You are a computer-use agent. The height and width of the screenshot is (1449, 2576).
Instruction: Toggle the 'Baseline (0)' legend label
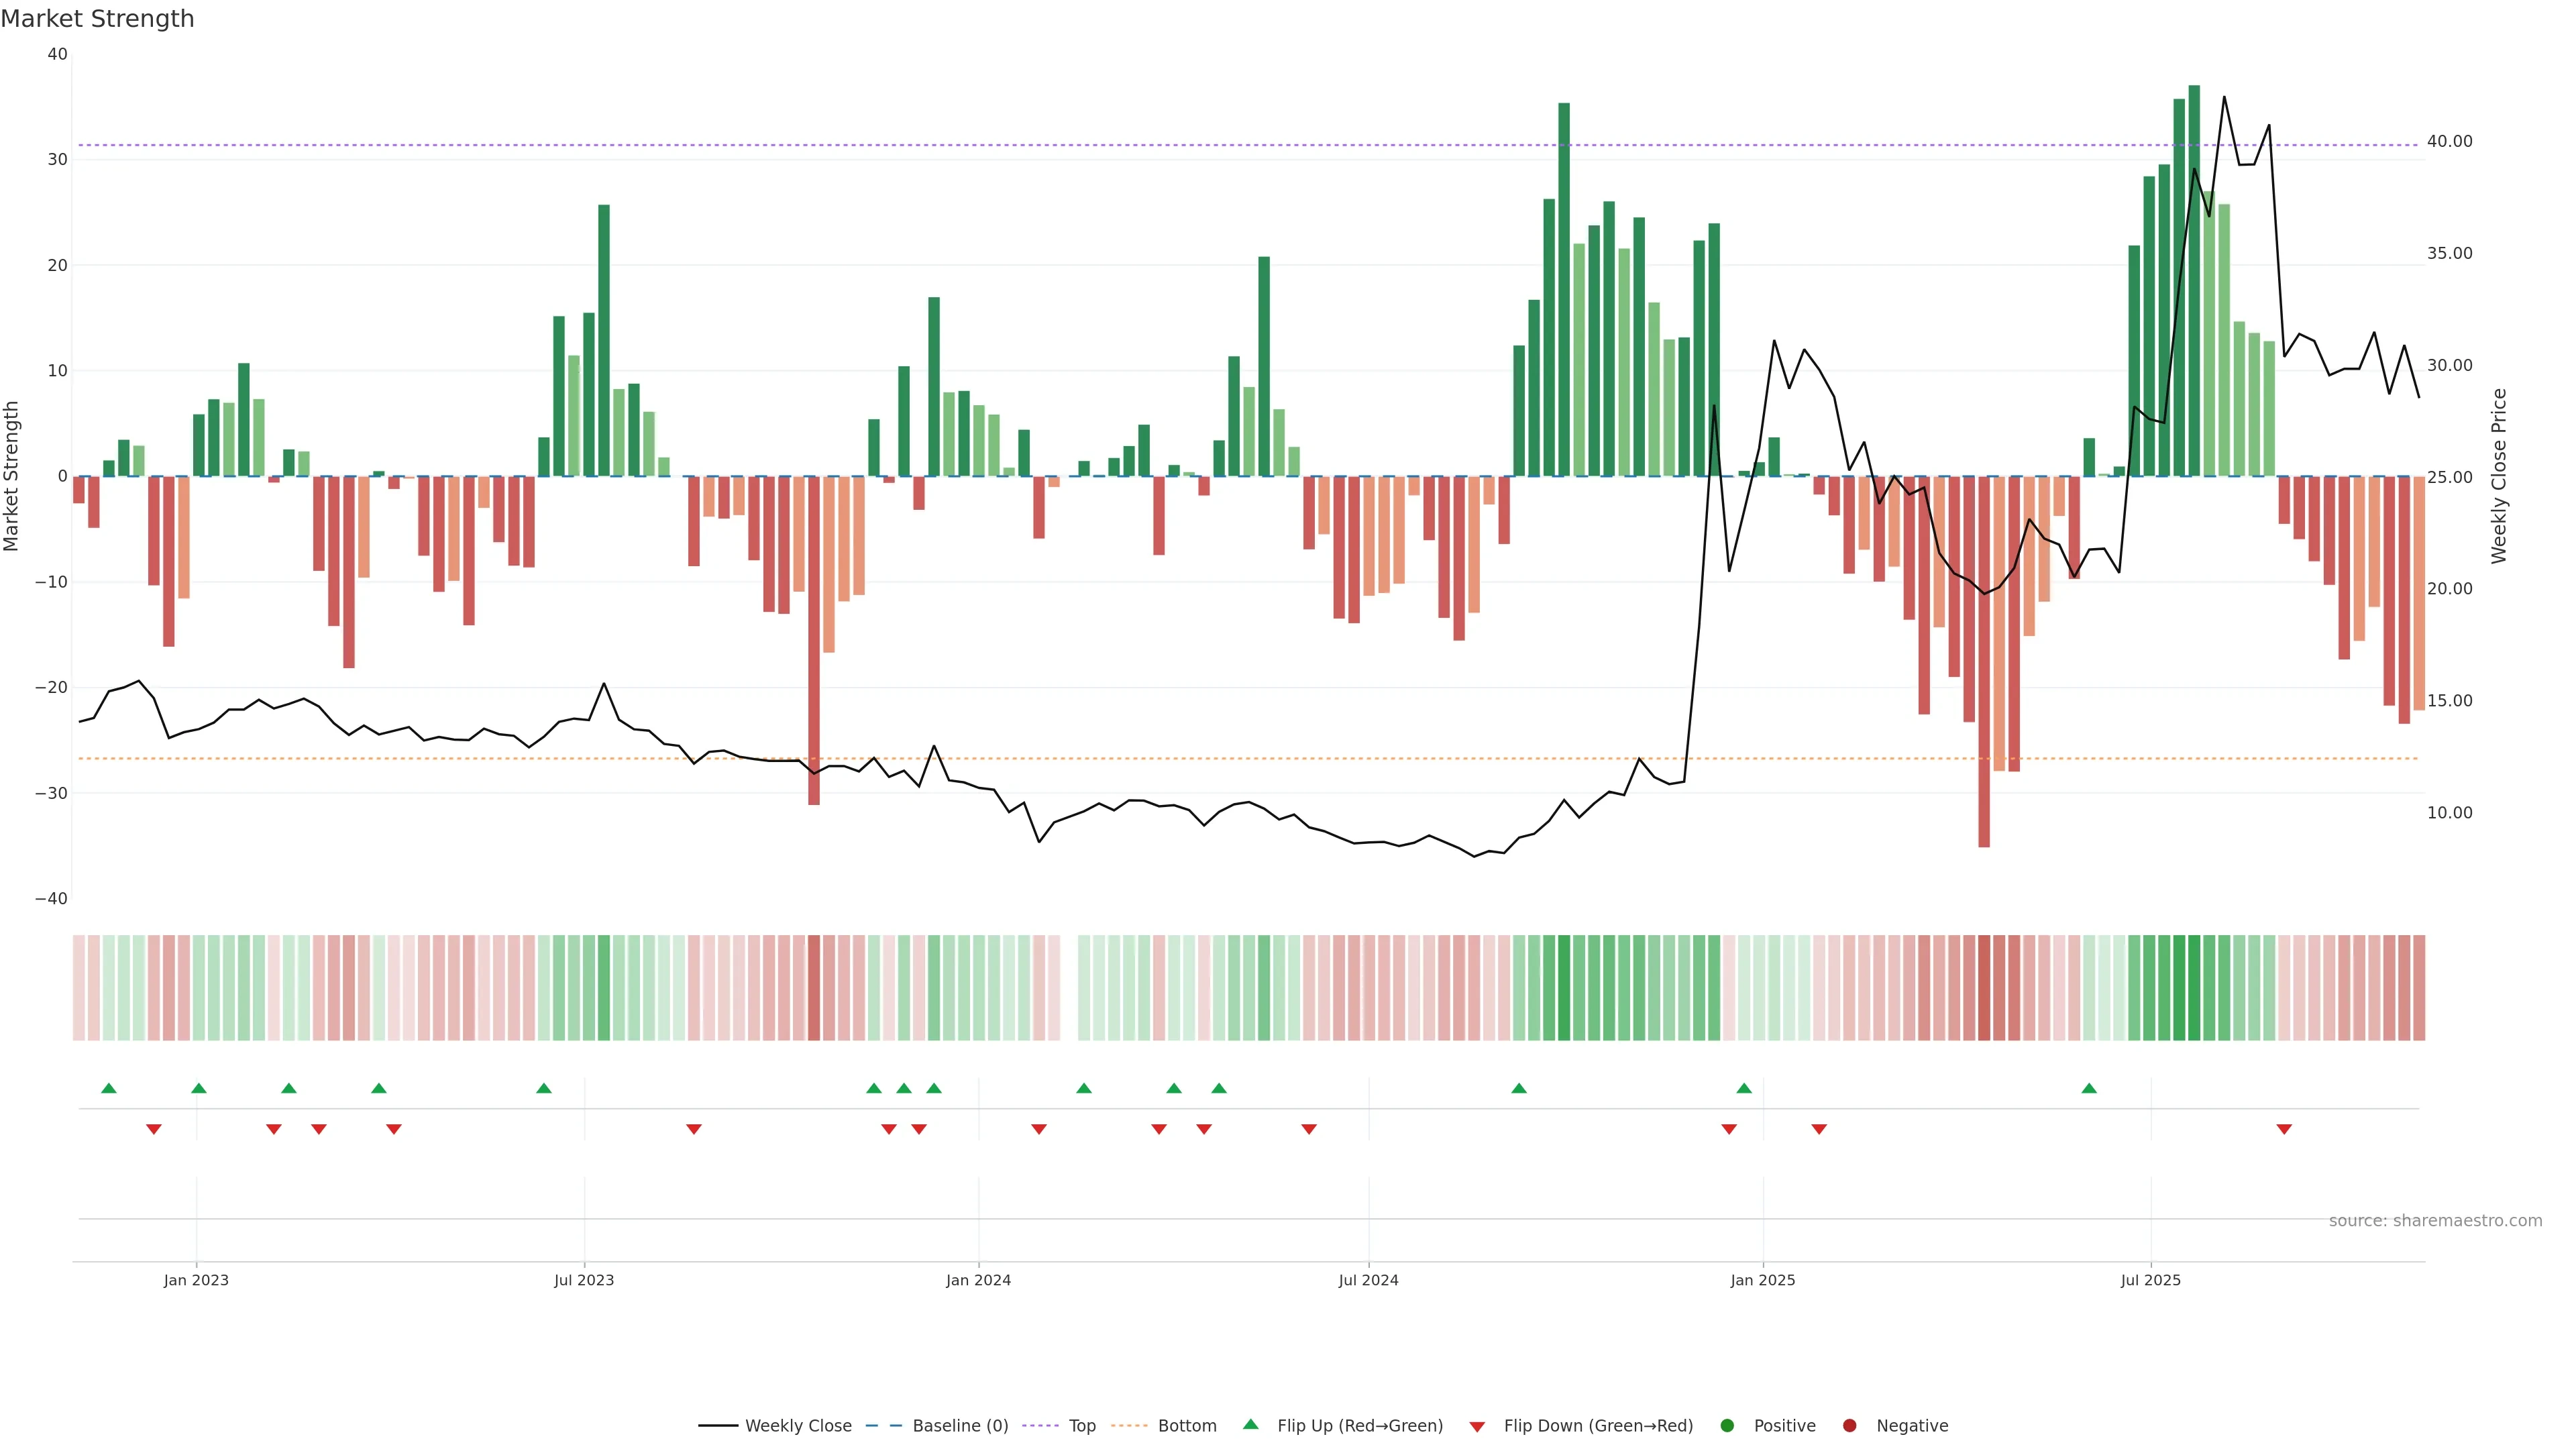[960, 1426]
